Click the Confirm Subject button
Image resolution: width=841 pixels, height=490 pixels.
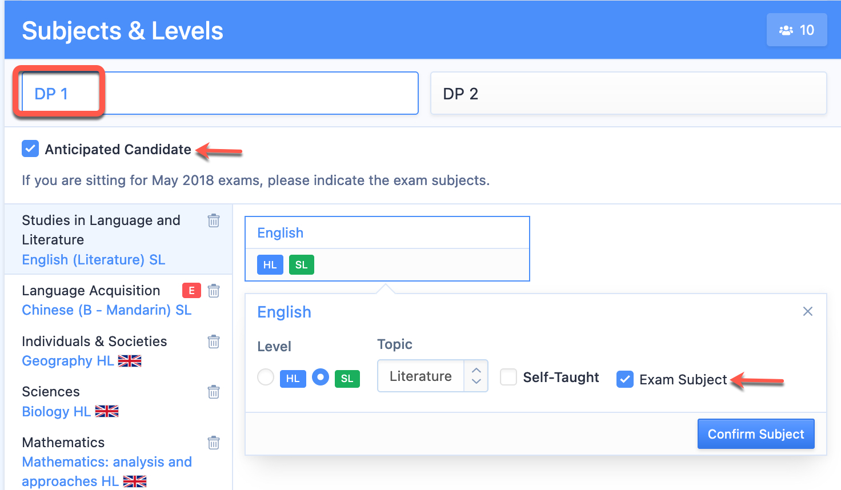tap(756, 434)
